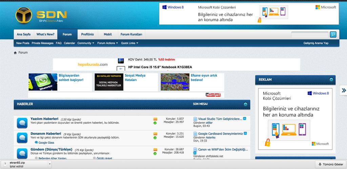
Task: Click green check icon in Yazılım Haberleri row
Action: 155,123
